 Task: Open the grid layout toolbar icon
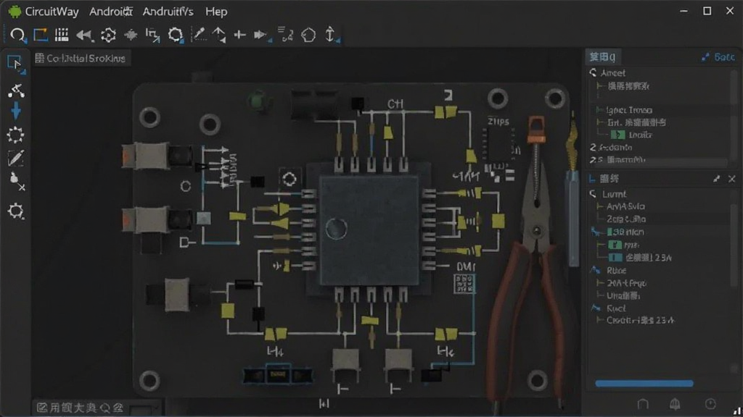(62, 35)
